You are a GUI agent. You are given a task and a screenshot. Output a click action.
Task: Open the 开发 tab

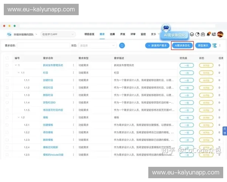point(123,34)
